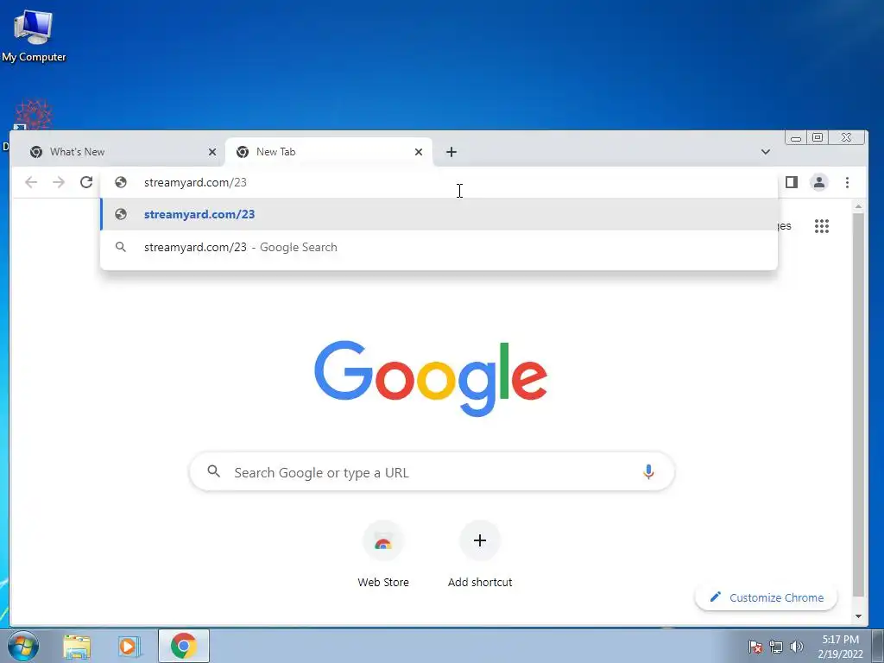The image size is (884, 663).
Task: Click the page vertical scrollbar
Action: coord(858,404)
